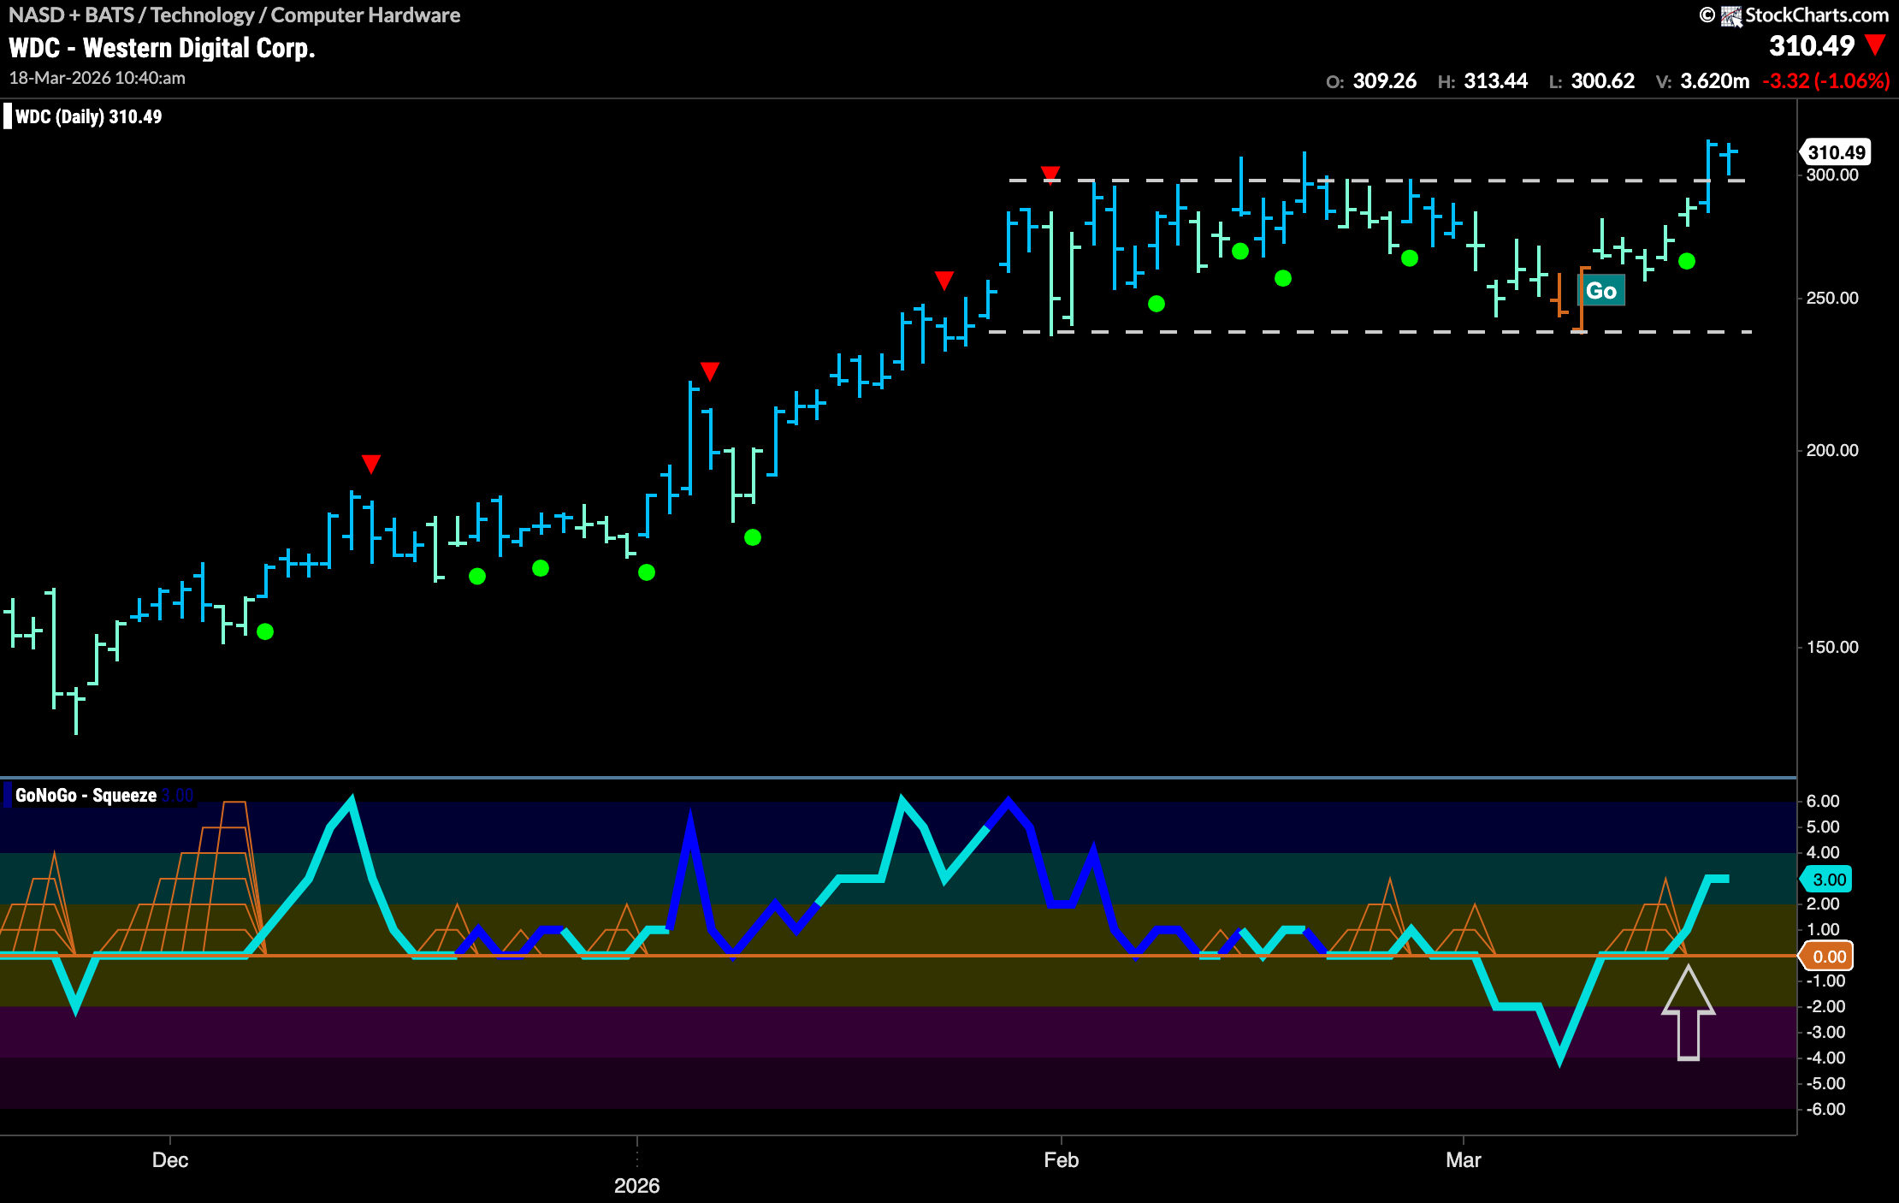Click the High value 313.44
This screenshot has height=1203, width=1899.
click(x=1495, y=81)
